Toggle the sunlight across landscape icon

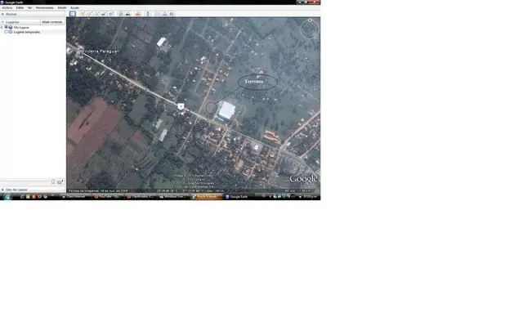point(127,14)
